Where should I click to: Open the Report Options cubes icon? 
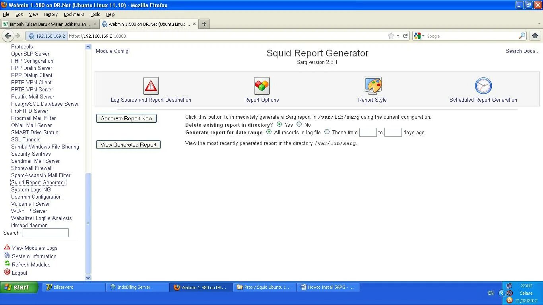pyautogui.click(x=262, y=86)
